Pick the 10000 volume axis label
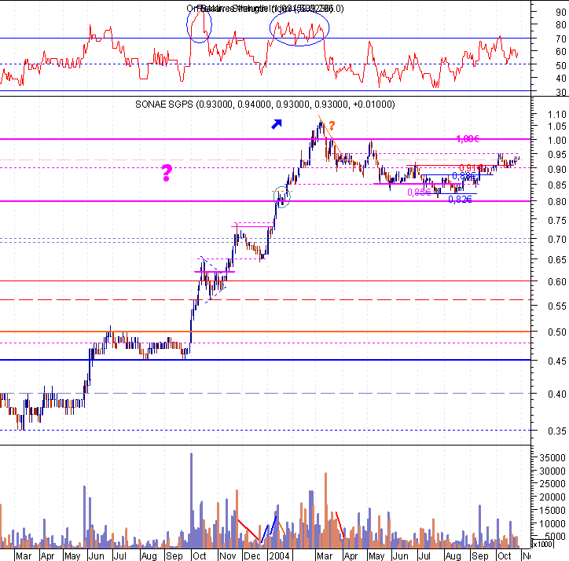This screenshot has width=569, height=561. pos(552,523)
